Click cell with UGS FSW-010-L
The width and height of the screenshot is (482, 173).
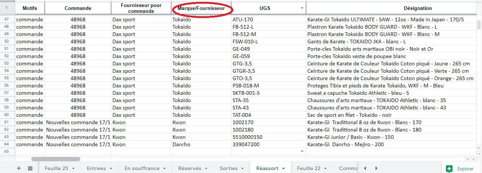[269, 42]
